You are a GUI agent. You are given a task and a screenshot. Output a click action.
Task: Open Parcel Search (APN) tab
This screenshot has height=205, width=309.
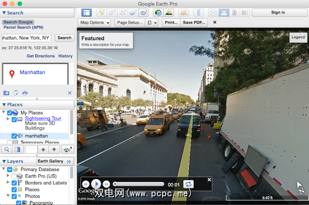click(x=23, y=27)
